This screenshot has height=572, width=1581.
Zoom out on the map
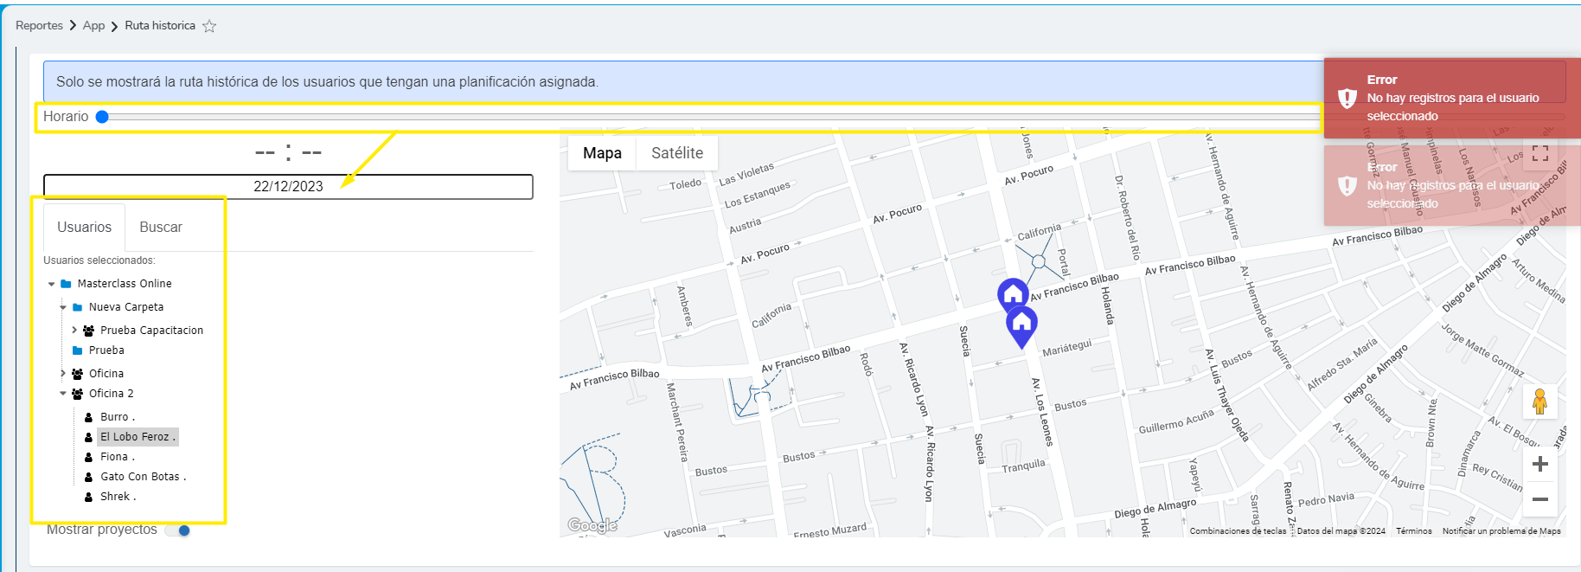[x=1539, y=499]
